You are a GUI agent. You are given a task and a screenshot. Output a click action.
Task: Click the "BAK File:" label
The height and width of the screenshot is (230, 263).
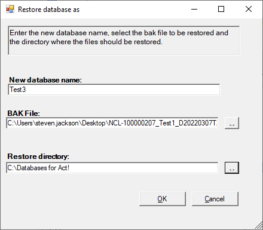pyautogui.click(x=24, y=114)
